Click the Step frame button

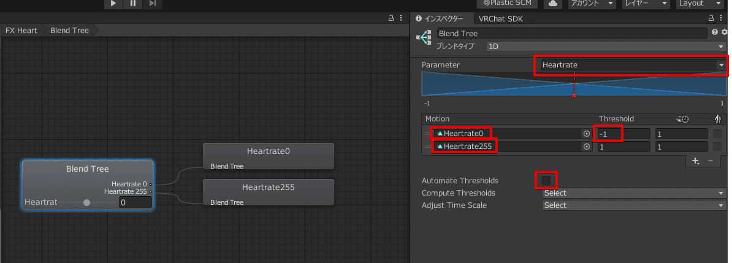click(153, 4)
